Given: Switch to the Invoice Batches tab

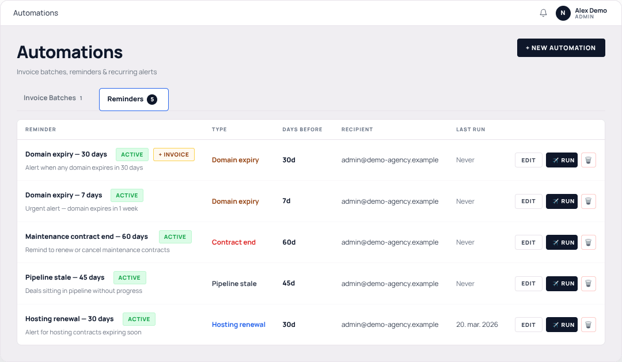Looking at the screenshot, I should click(53, 98).
